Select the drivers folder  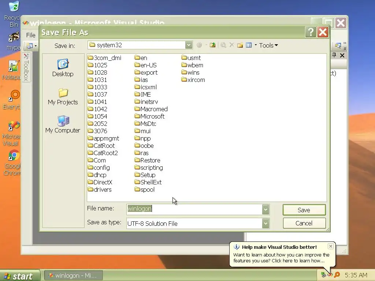(100, 190)
